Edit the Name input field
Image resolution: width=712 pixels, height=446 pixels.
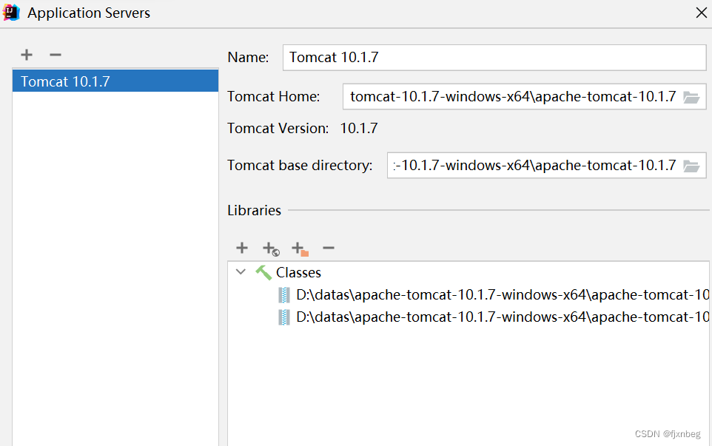click(x=494, y=58)
